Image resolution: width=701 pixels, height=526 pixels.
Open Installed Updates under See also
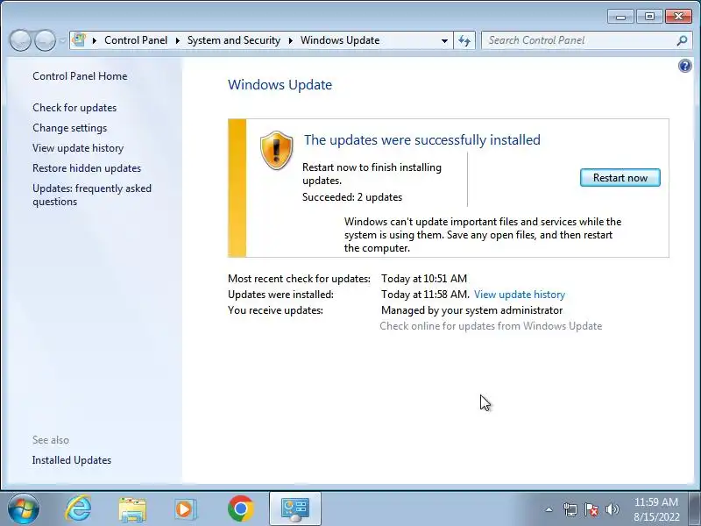(x=72, y=459)
